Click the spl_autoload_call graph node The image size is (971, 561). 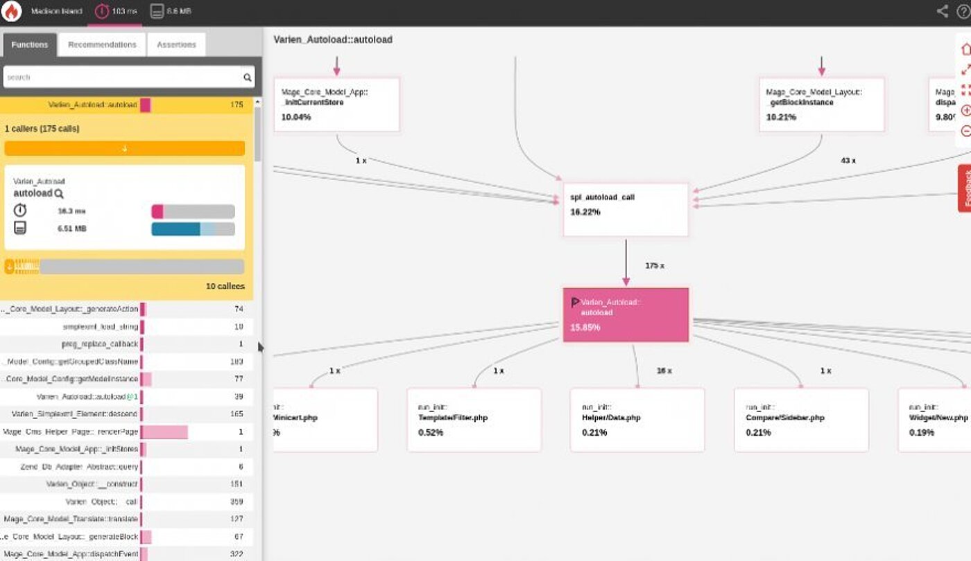click(x=626, y=210)
